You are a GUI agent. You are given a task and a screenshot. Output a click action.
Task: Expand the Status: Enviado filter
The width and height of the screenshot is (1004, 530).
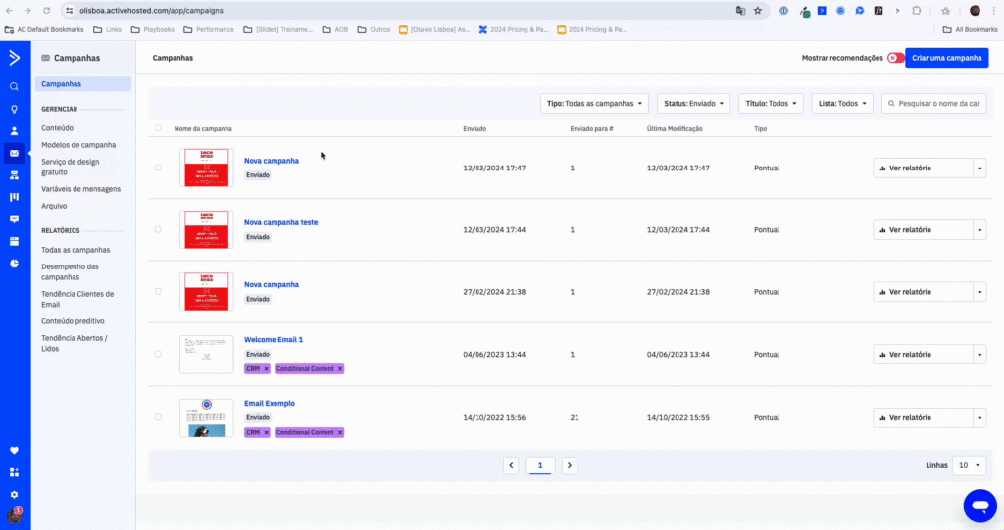(x=694, y=103)
